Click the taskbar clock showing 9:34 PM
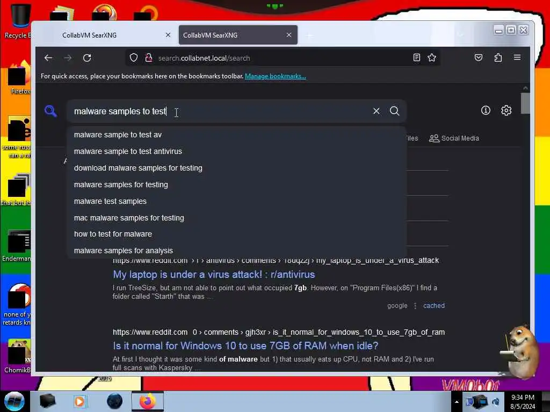This screenshot has width=550, height=412. click(x=523, y=402)
